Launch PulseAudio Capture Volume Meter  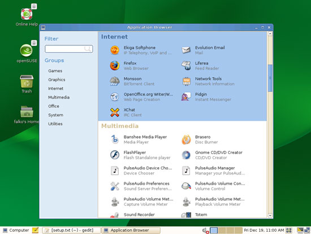[141, 202]
